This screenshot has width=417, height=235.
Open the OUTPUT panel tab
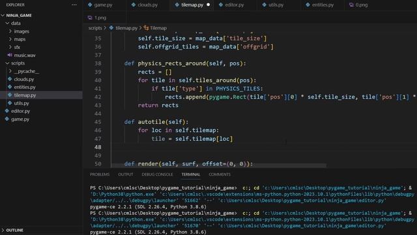(x=126, y=174)
